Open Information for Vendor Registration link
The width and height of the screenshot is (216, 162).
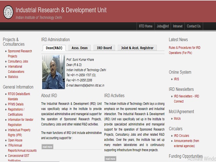pyautogui.click(x=21, y=122)
